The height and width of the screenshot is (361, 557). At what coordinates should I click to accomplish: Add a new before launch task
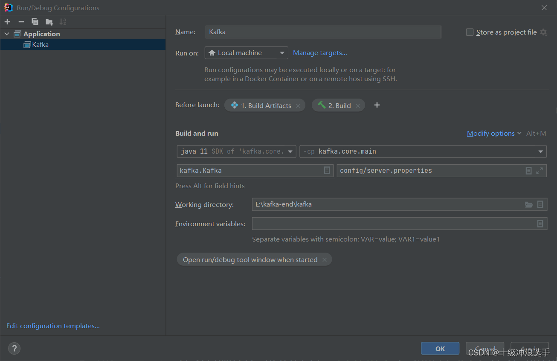(x=377, y=105)
